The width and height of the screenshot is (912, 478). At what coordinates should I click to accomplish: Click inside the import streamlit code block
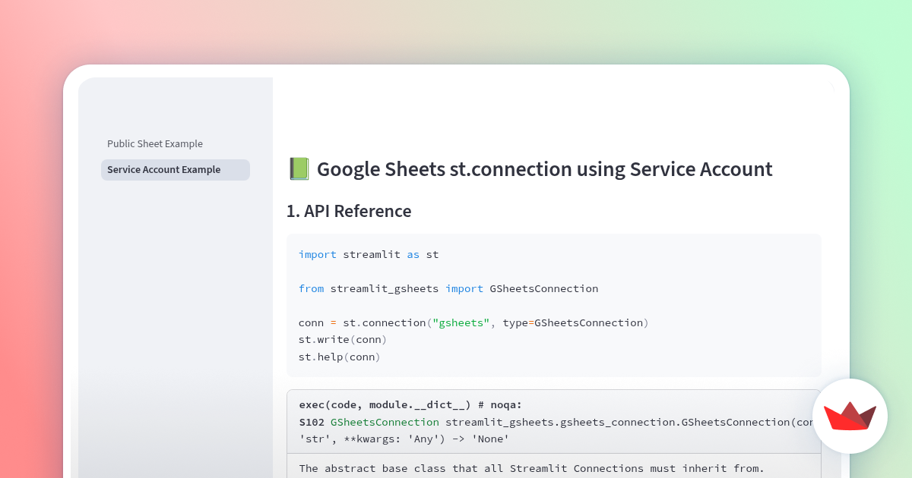click(x=367, y=254)
